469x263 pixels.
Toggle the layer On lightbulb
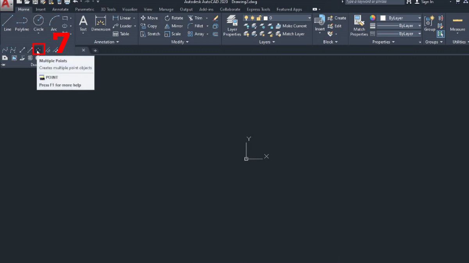[x=246, y=18]
